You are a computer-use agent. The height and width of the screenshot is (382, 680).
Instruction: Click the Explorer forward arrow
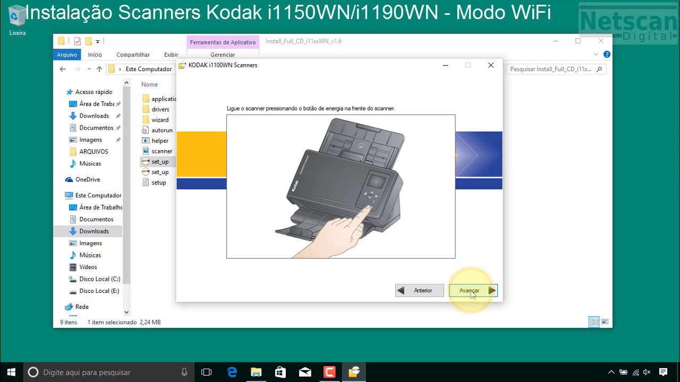(77, 69)
